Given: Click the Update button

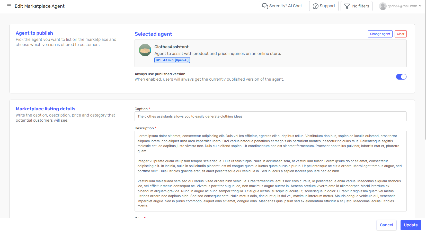Looking at the screenshot, I should (411, 225).
